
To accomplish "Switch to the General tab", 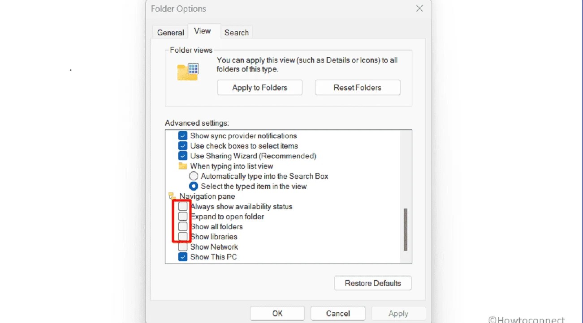I will pyautogui.click(x=170, y=32).
